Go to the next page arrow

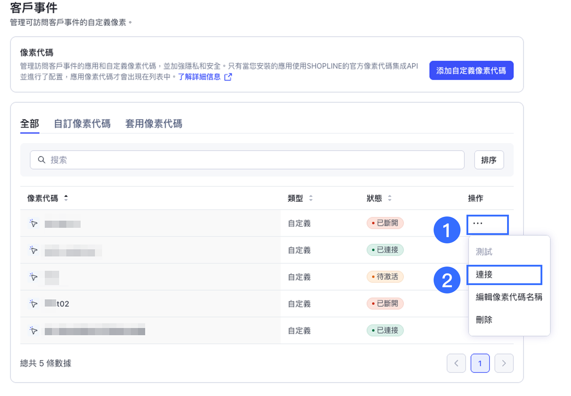pyautogui.click(x=504, y=363)
